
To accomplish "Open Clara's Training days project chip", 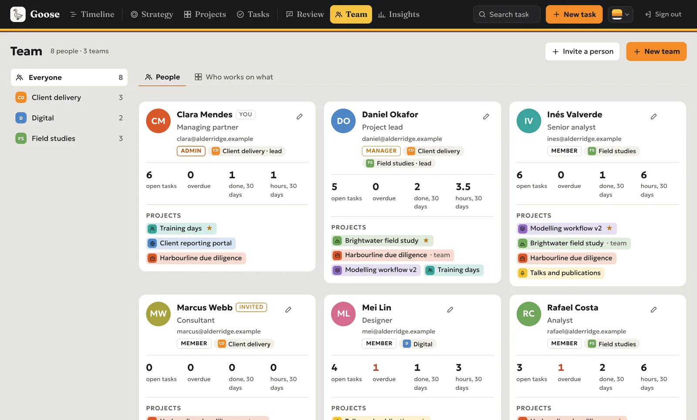I will (181, 228).
